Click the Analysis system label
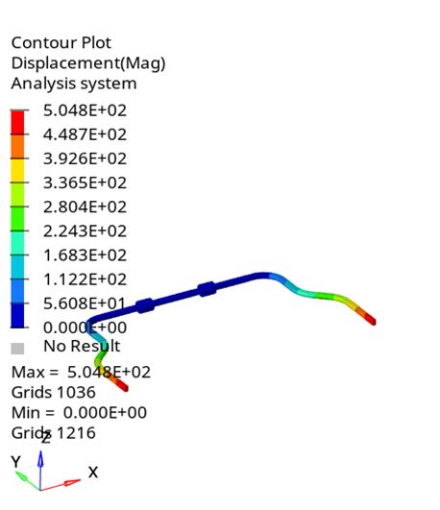Screen dimensions: 440x510 tap(74, 84)
